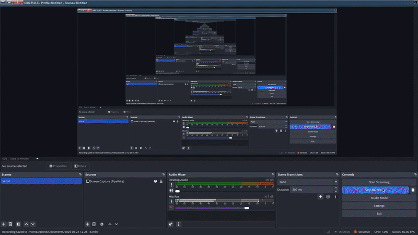Hide the Screen Capture (PipeWire) source
This screenshot has height=235, width=418.
[155, 181]
